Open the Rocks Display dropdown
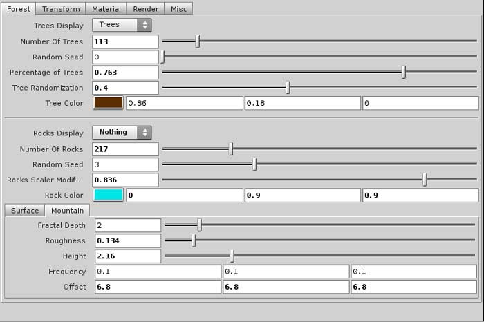Screen dimensions: 484x322 [122, 132]
